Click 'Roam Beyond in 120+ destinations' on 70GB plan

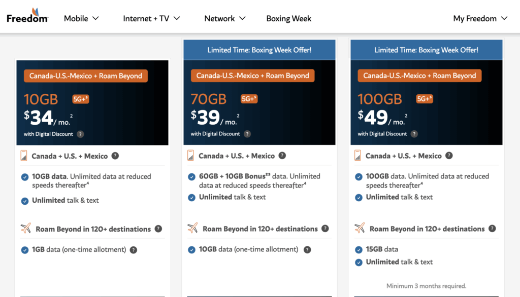pos(260,229)
